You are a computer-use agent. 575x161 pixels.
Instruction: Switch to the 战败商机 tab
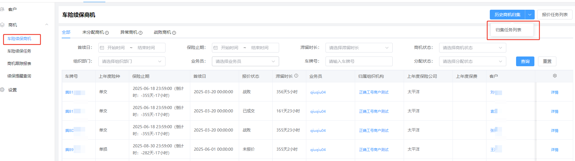(162, 32)
